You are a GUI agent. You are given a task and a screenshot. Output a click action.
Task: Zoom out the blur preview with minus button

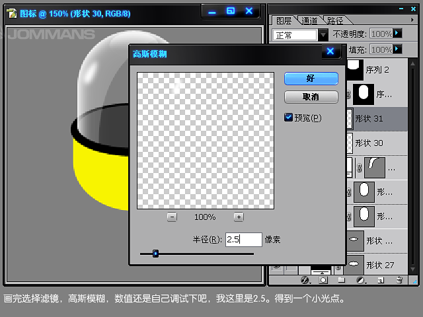click(x=172, y=217)
